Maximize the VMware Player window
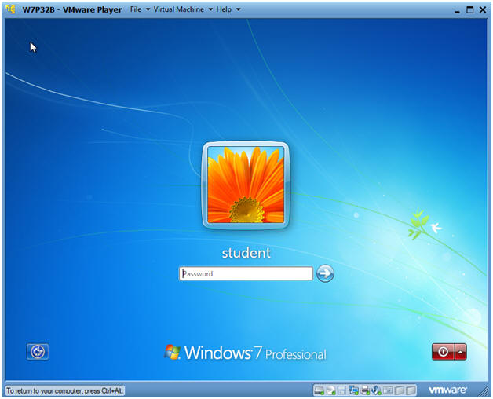Image resolution: width=493 pixels, height=399 pixels. coord(469,9)
